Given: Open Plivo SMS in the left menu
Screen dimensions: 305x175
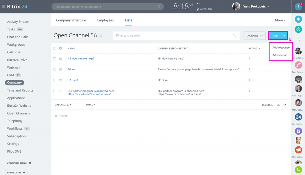Looking at the screenshot, I should [x=14, y=151].
